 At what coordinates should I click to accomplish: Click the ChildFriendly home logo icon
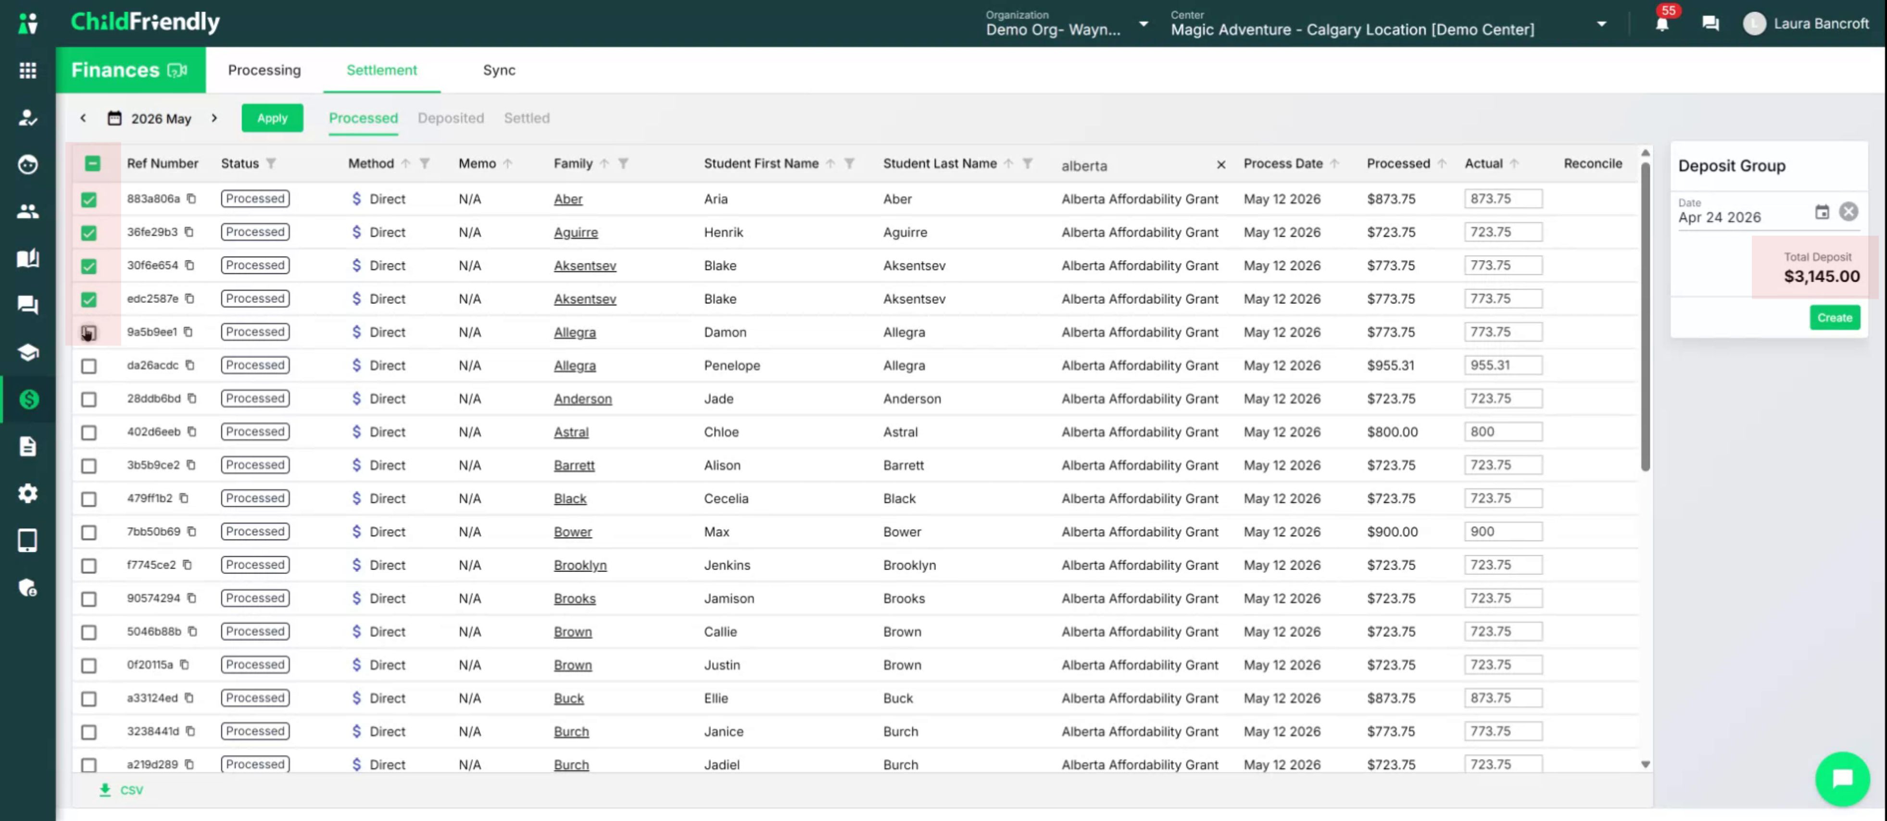pos(28,24)
